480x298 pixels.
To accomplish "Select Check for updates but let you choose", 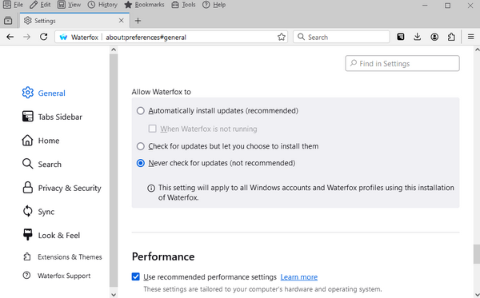I will coord(141,146).
